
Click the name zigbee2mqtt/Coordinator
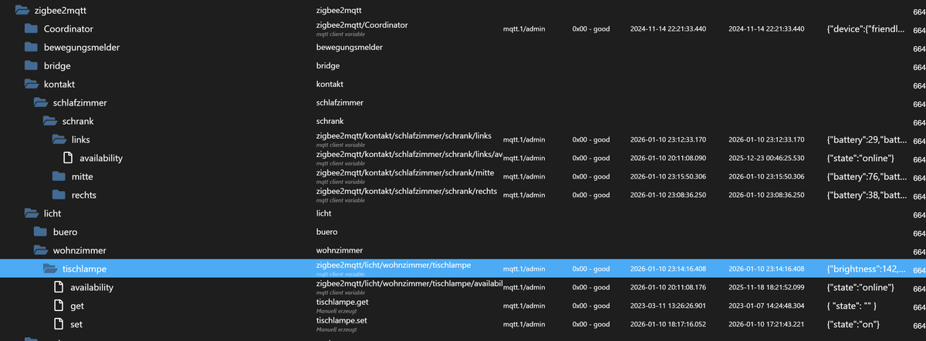[x=362, y=25]
